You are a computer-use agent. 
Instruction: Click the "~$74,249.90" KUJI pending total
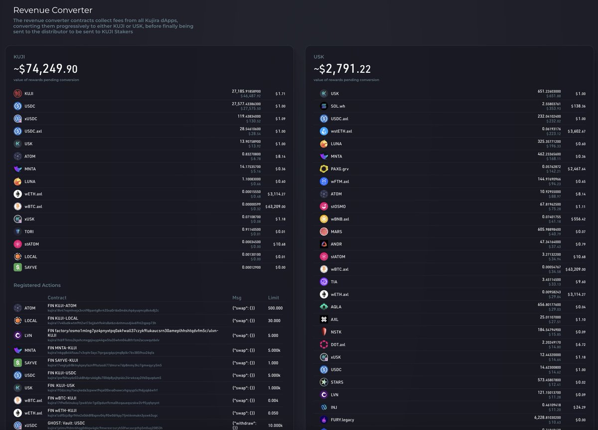pos(45,69)
